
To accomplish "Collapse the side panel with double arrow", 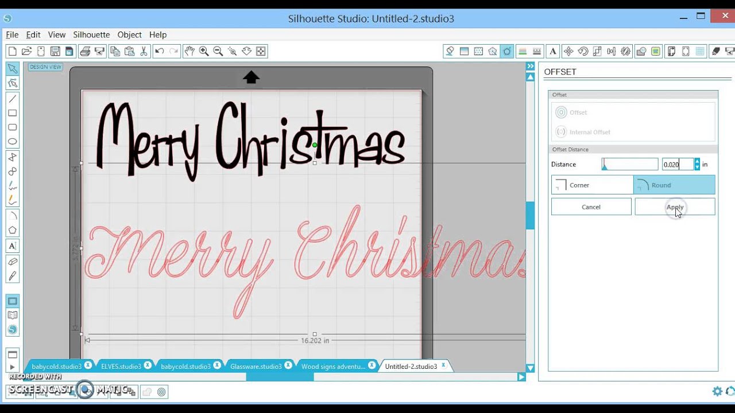I will (x=531, y=67).
